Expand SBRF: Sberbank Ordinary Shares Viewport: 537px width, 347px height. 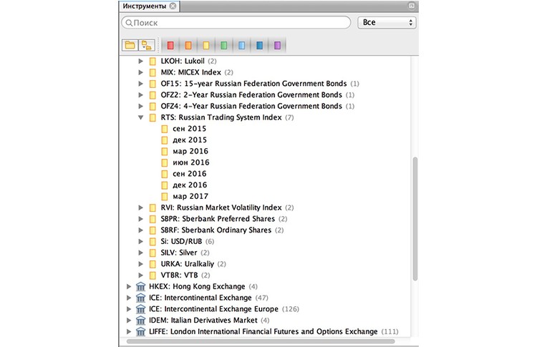(x=140, y=230)
